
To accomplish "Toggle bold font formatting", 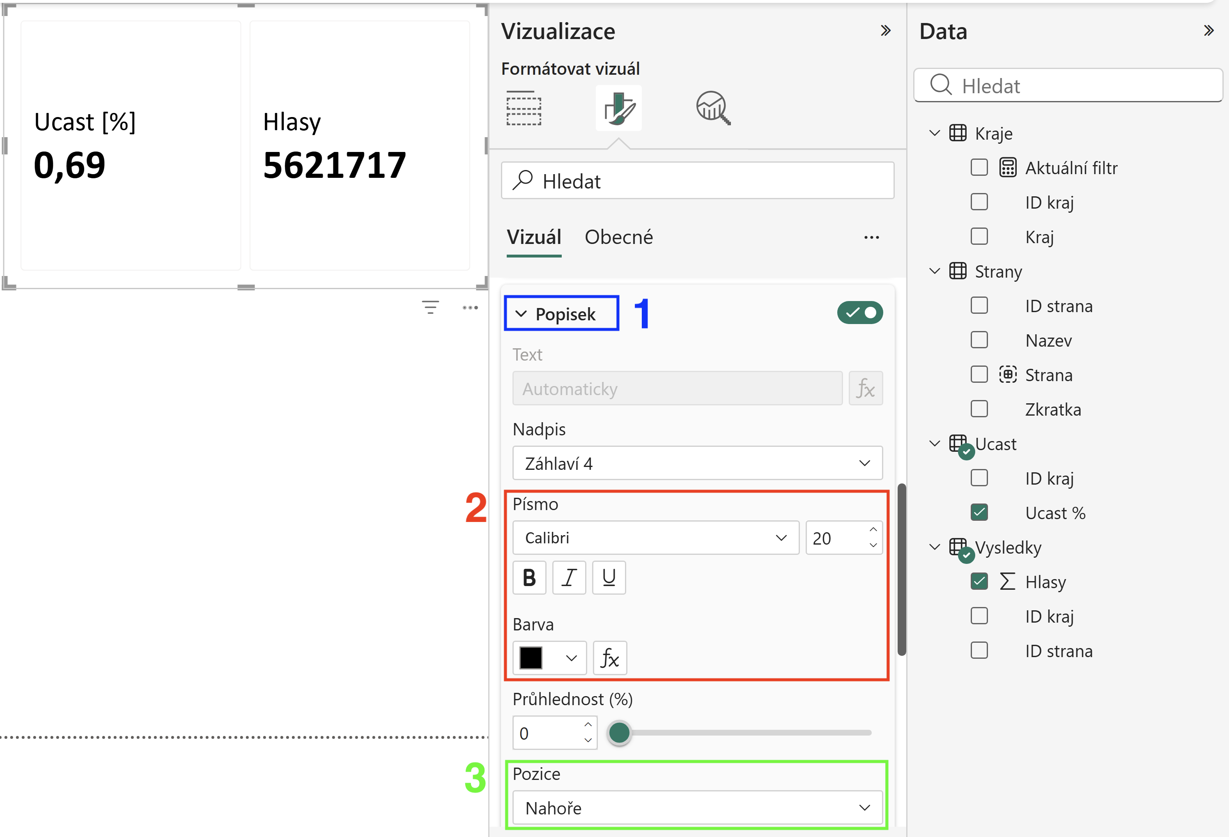I will pyautogui.click(x=529, y=577).
